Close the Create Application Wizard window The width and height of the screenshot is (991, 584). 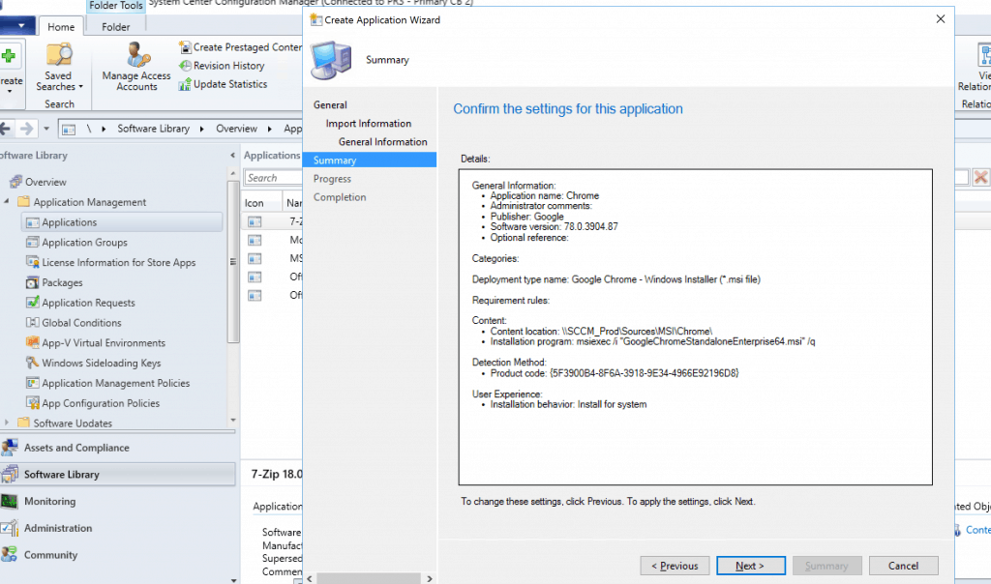[941, 19]
